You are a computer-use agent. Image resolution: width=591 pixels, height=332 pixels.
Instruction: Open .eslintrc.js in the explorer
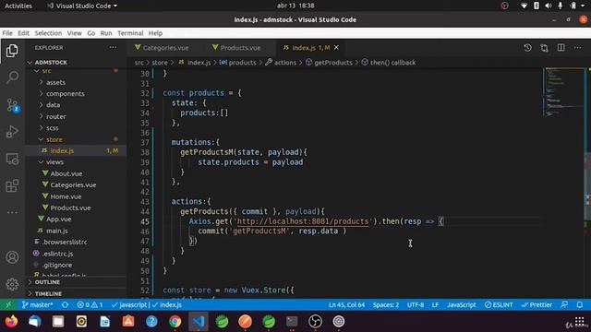57,254
